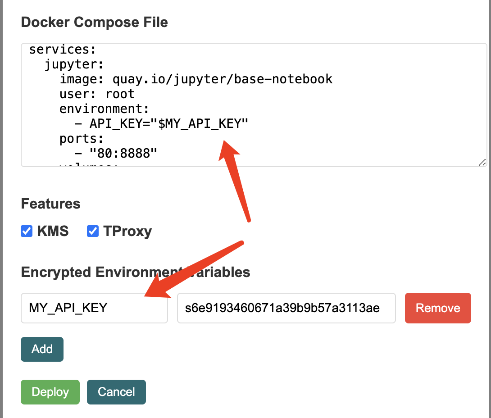Screen dimensions: 491x418
Task: Click the API_KEY="$MY_API_KEY" line
Action: pos(161,124)
